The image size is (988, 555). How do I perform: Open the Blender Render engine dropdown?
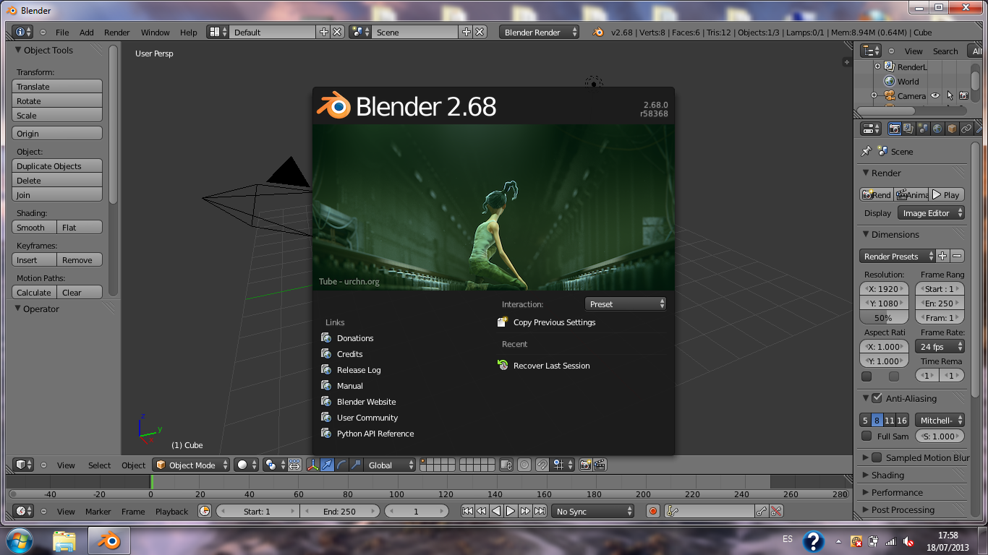coord(540,33)
